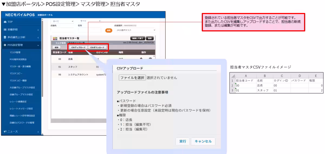Image resolution: width=325 pixels, height=154 pixels.
Task: Collapse the POS設定管理 chevron
Action: click(x=38, y=45)
